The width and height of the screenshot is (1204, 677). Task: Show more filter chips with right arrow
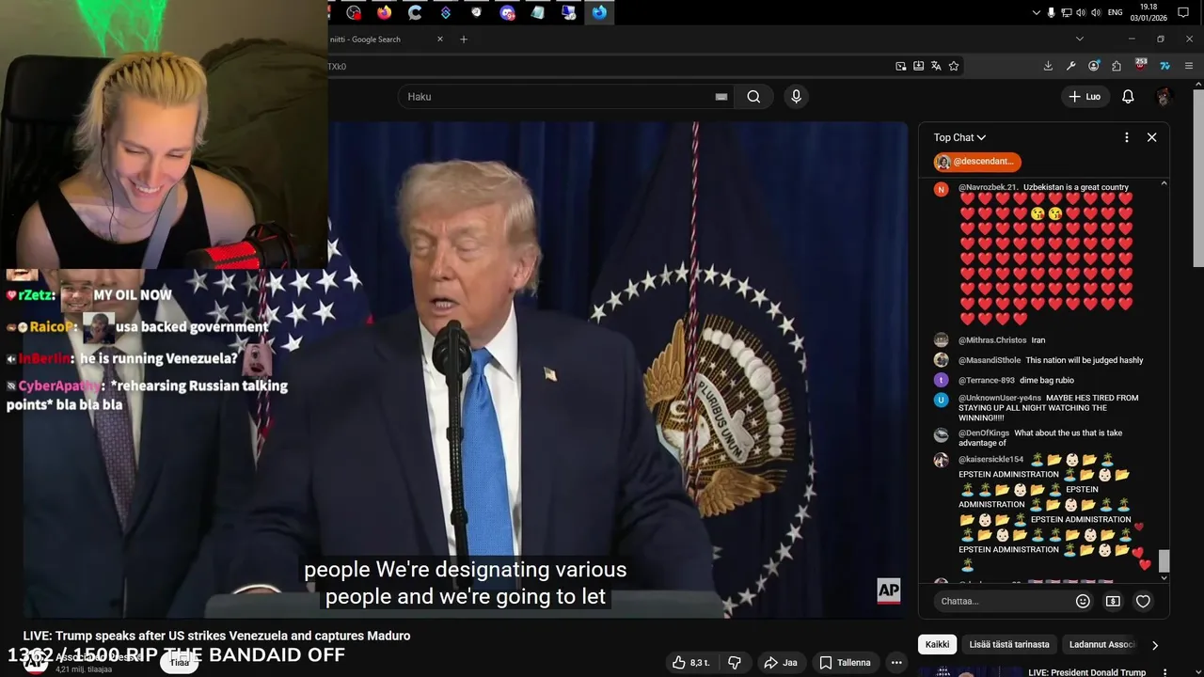pos(1155,645)
